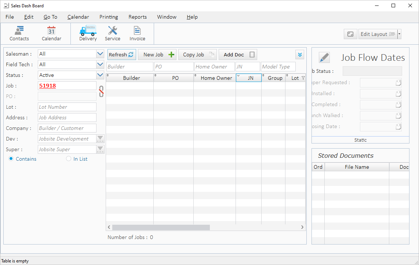Click the New Job button

(157, 55)
